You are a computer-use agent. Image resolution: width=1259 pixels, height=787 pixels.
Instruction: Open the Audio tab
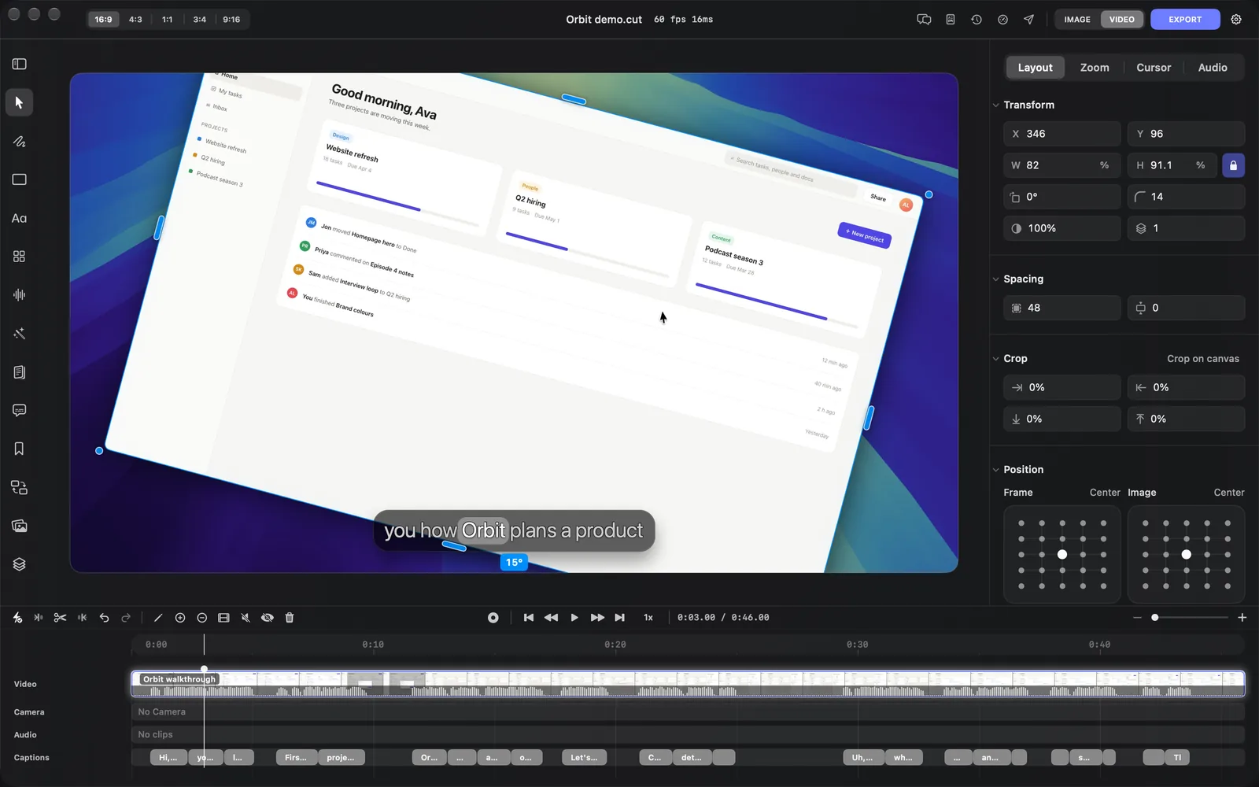tap(1213, 68)
